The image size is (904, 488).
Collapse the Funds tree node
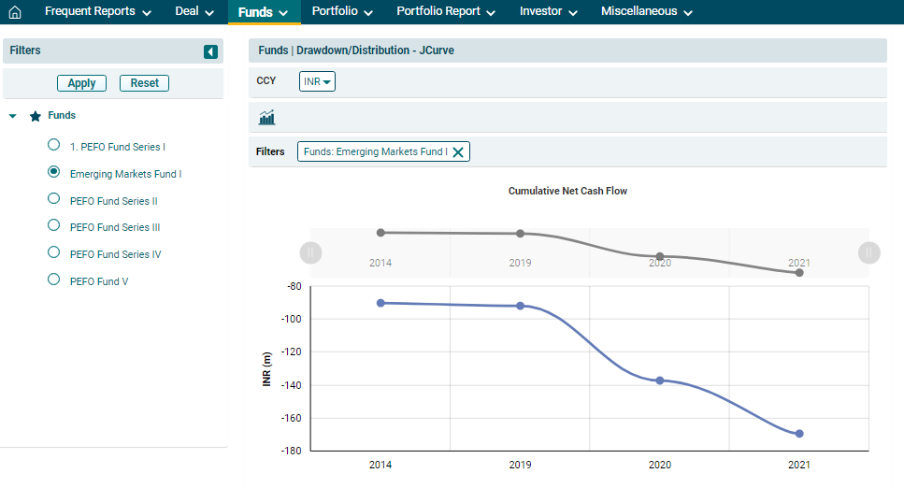coord(13,117)
